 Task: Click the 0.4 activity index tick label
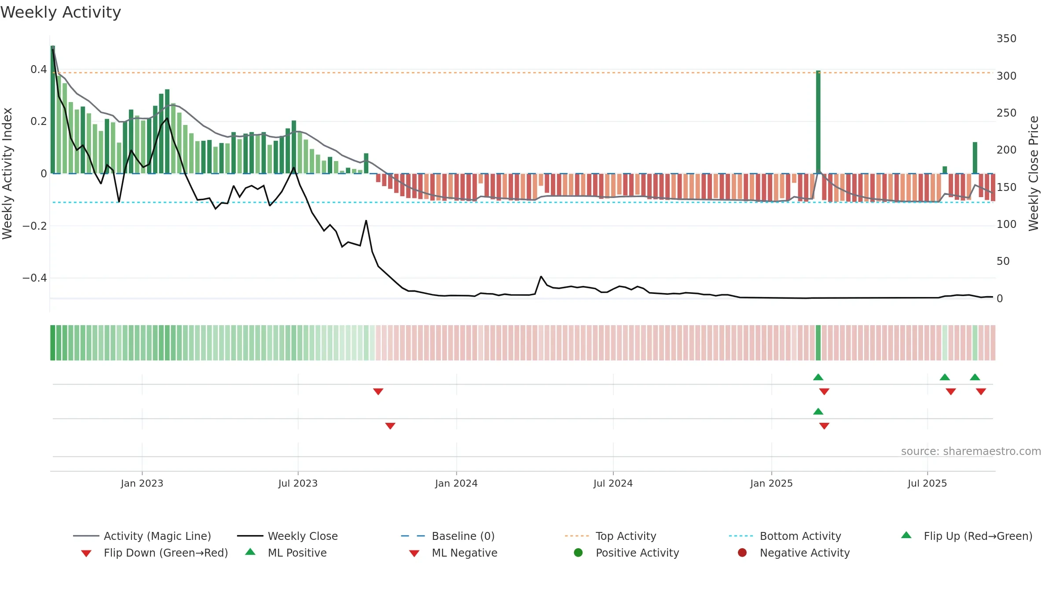pyautogui.click(x=39, y=70)
